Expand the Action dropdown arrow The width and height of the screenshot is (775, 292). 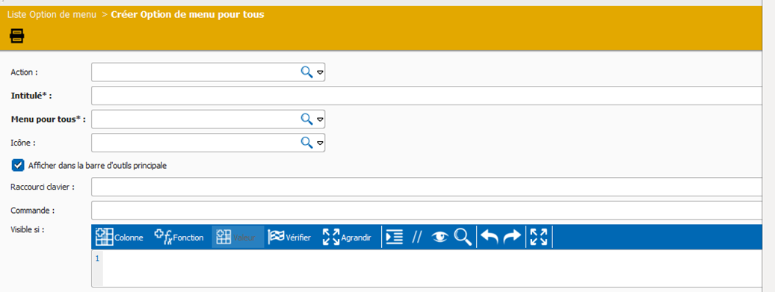(321, 72)
